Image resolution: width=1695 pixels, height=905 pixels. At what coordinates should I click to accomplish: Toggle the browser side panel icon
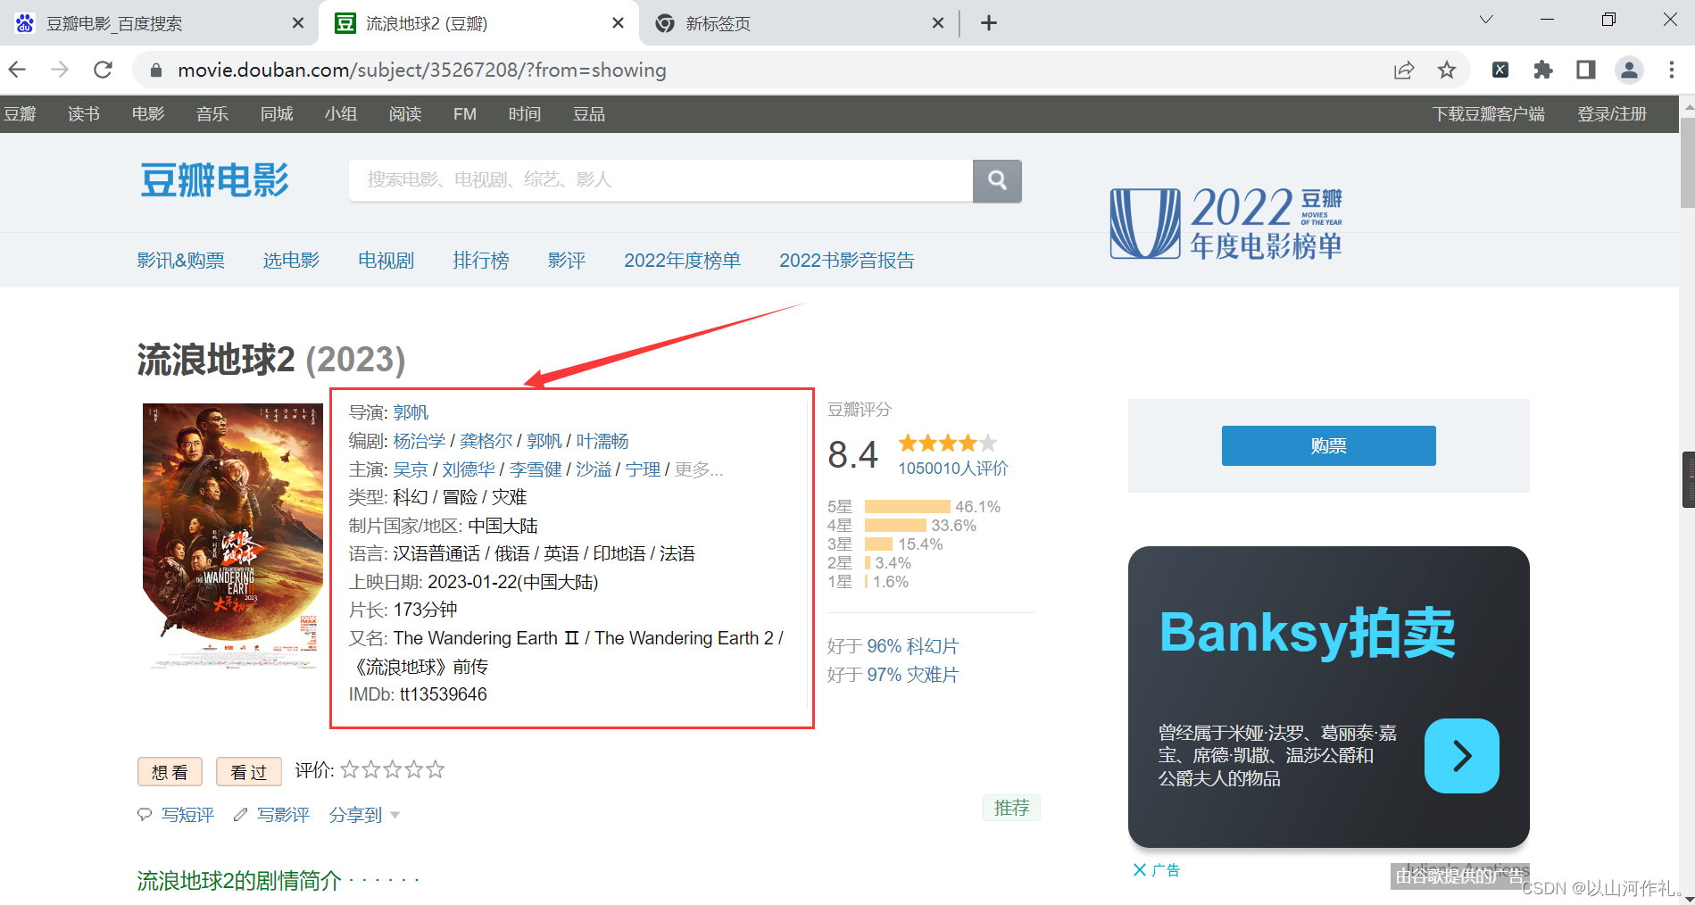coord(1586,70)
